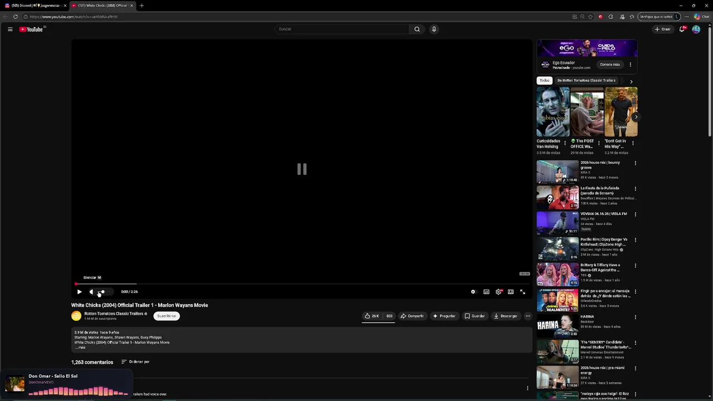Open the browser favorites list icon
The image size is (713, 401).
[632, 17]
